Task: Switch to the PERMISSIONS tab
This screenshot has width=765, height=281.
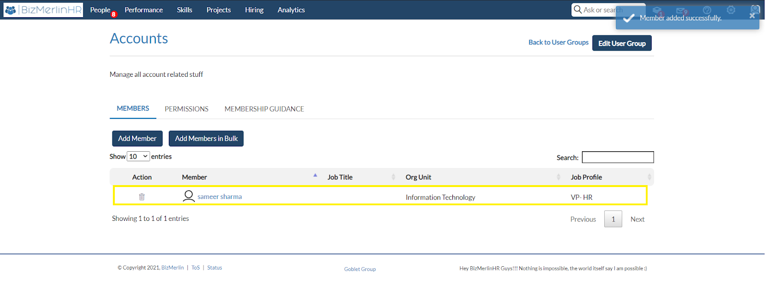Action: pos(186,109)
